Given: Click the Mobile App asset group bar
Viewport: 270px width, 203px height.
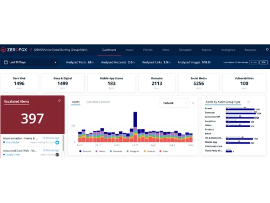Looking at the screenshot, I should [x=238, y=143].
